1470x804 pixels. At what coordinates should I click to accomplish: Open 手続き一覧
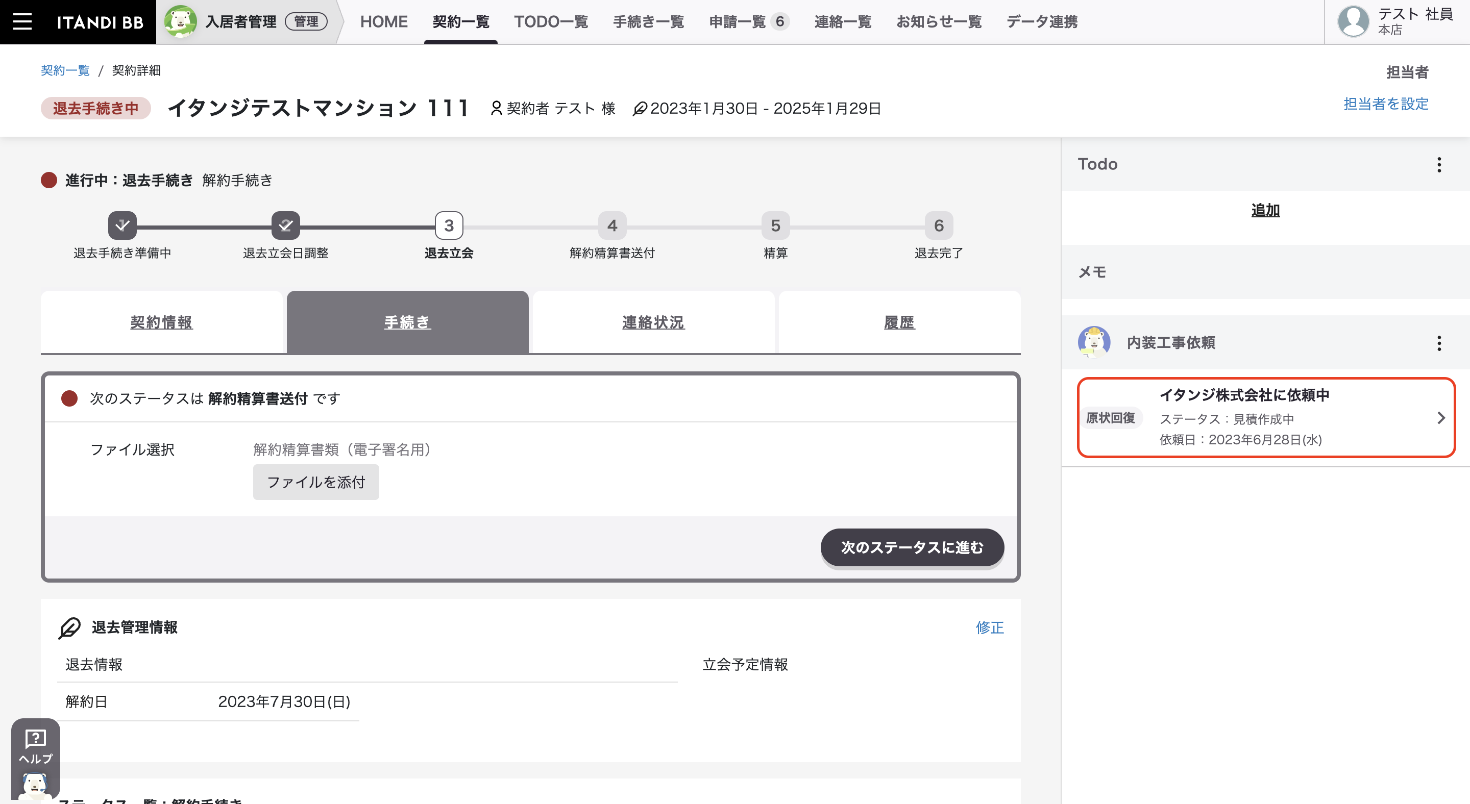pyautogui.click(x=648, y=21)
